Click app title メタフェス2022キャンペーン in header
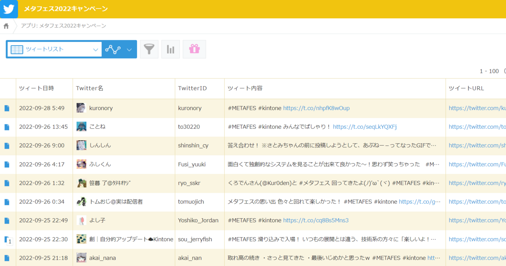506x266 pixels. pos(66,9)
